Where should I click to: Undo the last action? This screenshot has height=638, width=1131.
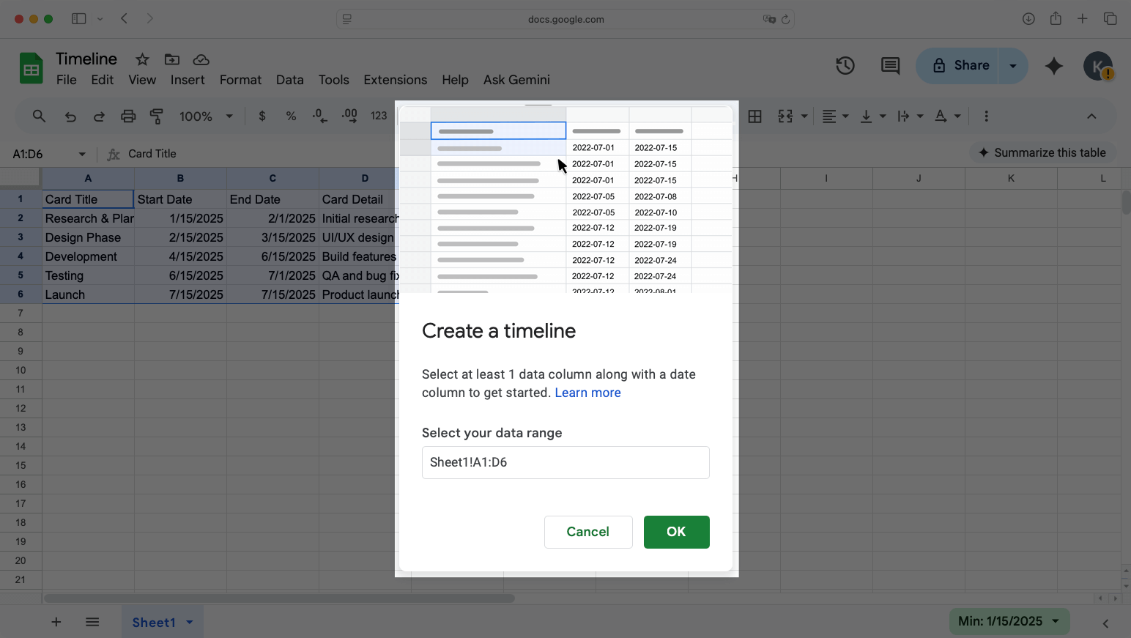point(70,116)
